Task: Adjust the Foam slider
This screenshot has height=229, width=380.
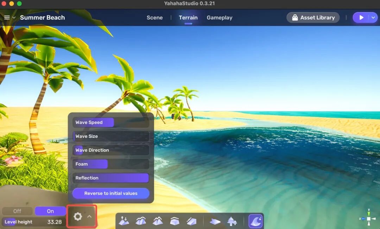Action: [x=111, y=164]
